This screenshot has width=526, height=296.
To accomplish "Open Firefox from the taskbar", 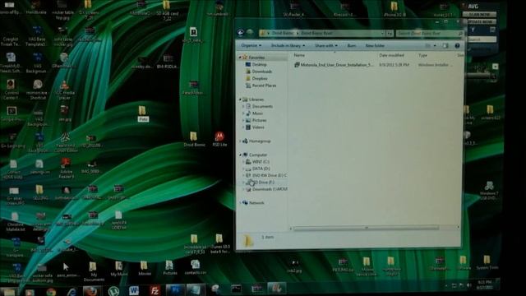I will coord(91,290).
